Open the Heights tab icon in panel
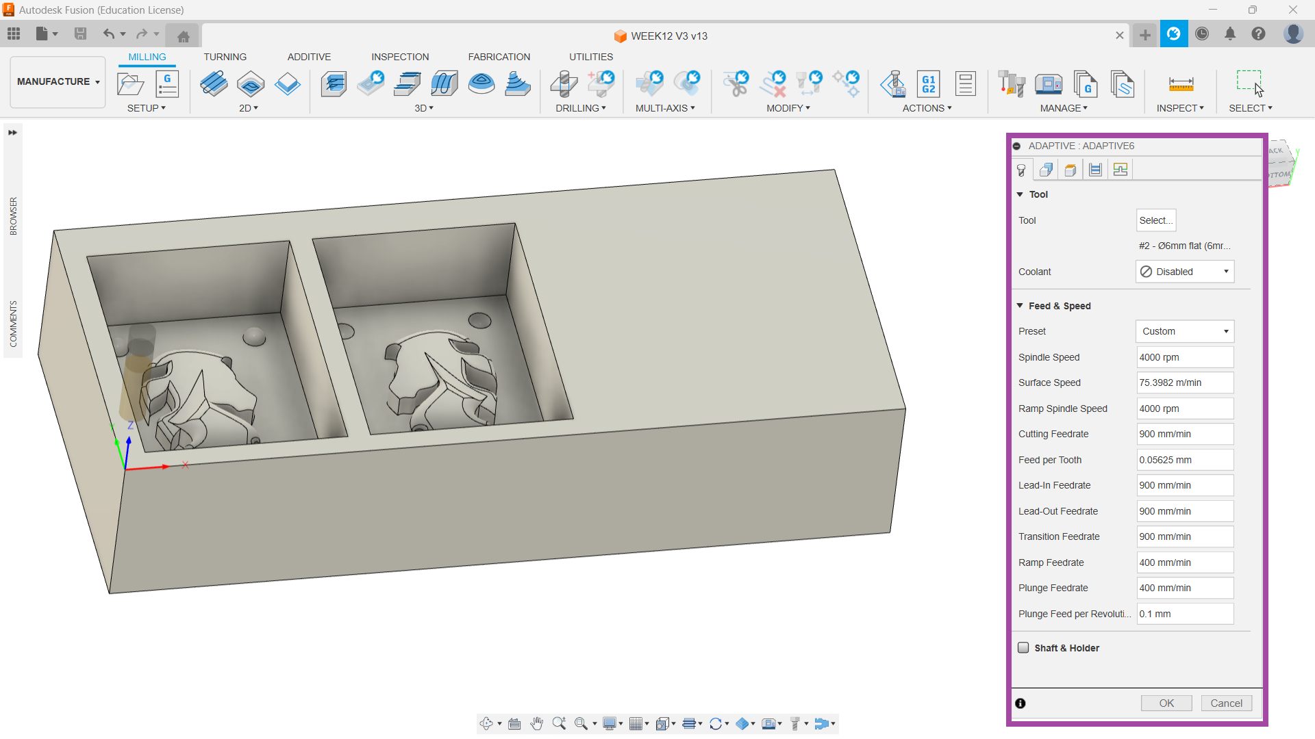The width and height of the screenshot is (1315, 739). pyautogui.click(x=1070, y=170)
